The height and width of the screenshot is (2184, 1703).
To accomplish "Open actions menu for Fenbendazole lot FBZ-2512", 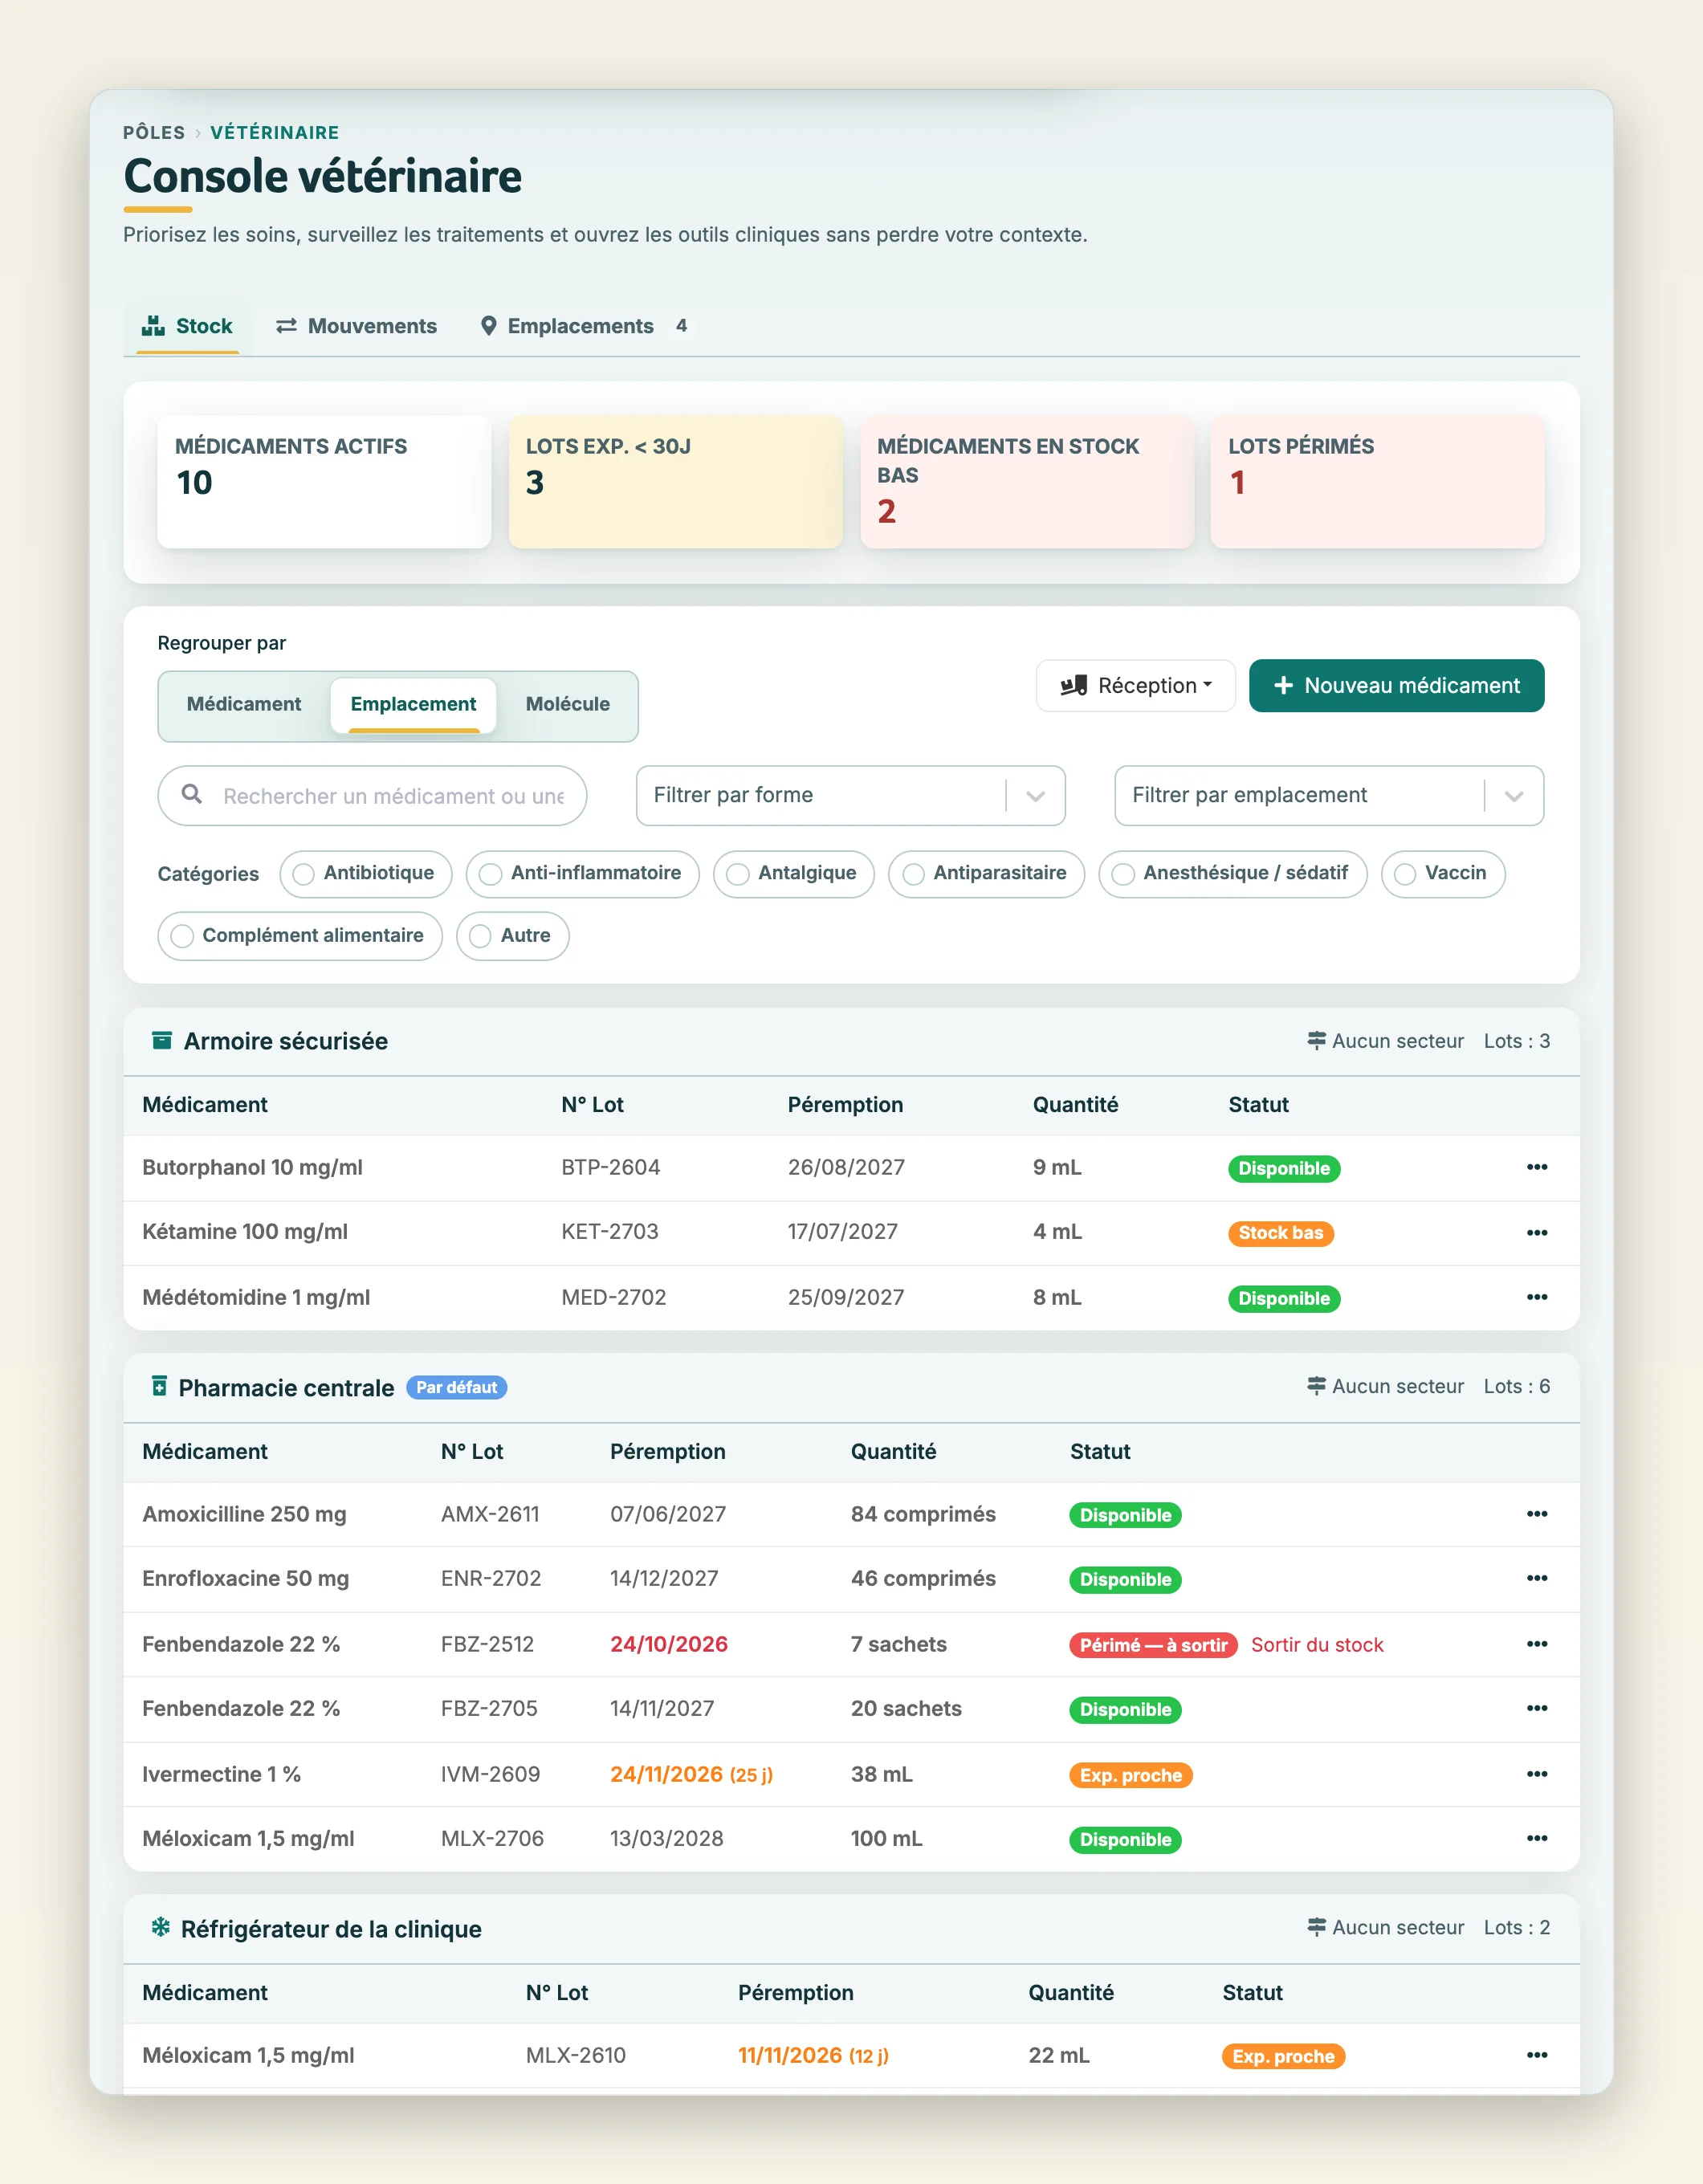I will pyautogui.click(x=1536, y=1644).
